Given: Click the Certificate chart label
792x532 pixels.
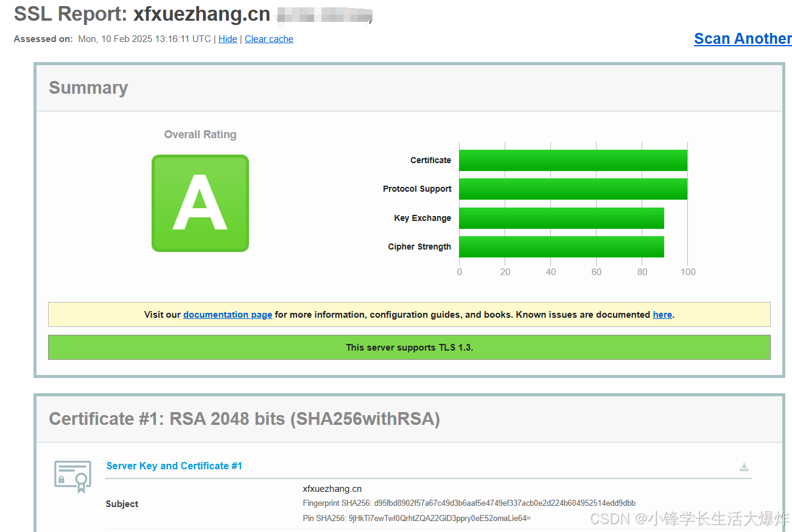Looking at the screenshot, I should point(430,160).
